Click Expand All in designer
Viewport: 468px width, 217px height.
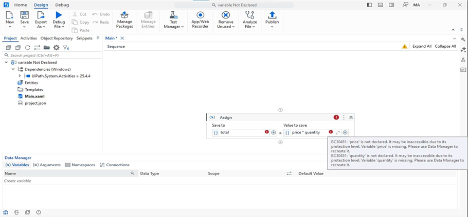(x=422, y=46)
